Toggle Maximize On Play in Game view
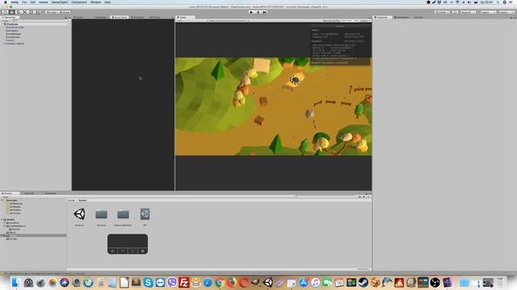Image resolution: width=517 pixels, height=290 pixels. click(x=331, y=21)
